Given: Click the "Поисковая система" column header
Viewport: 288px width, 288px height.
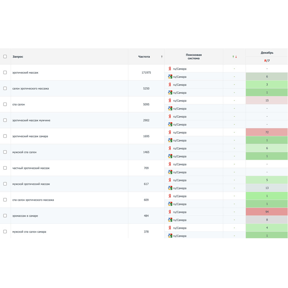Looking at the screenshot, I should point(193,57).
